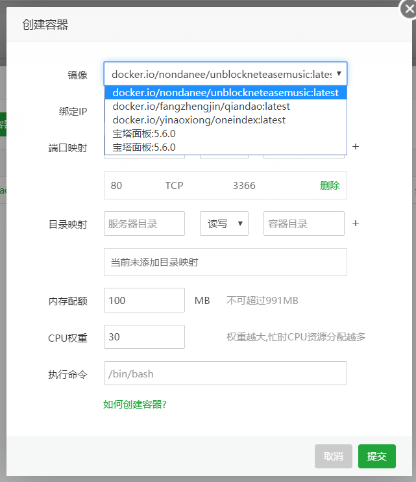Image resolution: width=416 pixels, height=482 pixels.
Task: Focus the 服务器目录 input field
Action: pyautogui.click(x=144, y=223)
